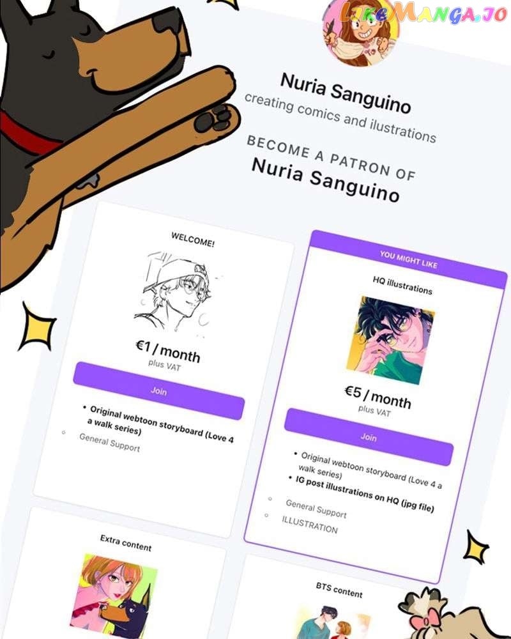Click the ILLUSTRATION bullet in €5 tier
The height and width of the screenshot is (639, 511).
coord(310,525)
